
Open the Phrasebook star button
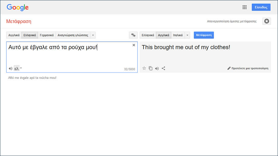[x=266, y=21]
